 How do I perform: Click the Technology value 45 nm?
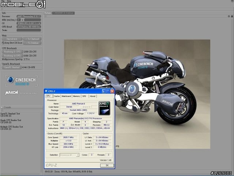click(x=65, y=114)
